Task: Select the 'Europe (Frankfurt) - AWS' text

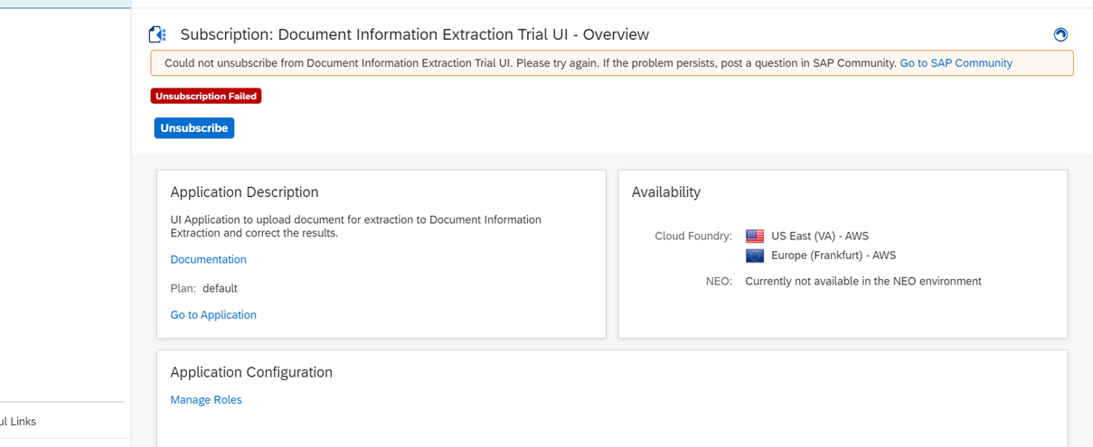Action: (x=834, y=256)
